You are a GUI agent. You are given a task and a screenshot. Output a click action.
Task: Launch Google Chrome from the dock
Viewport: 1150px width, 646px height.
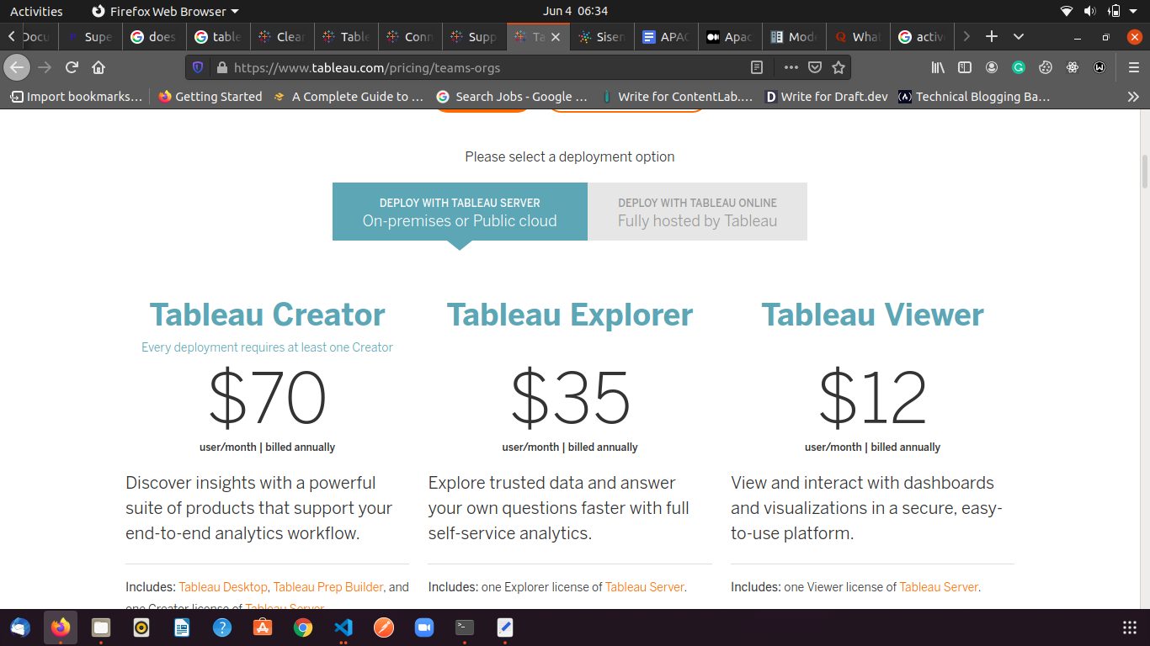click(303, 627)
